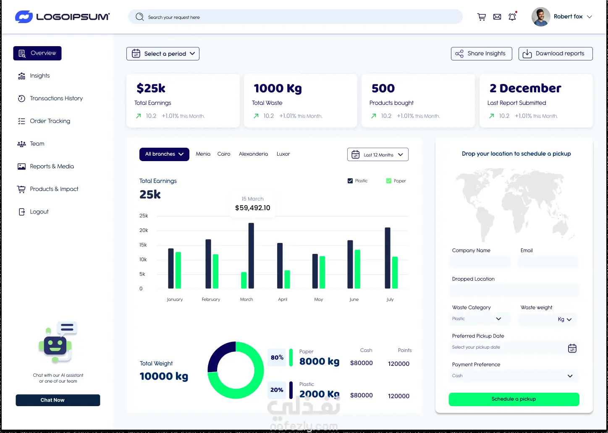Select the Cairo branch tab
Viewport: 608px width, 433px height.
coord(224,154)
